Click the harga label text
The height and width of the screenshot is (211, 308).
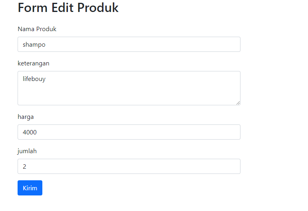pyautogui.click(x=26, y=117)
